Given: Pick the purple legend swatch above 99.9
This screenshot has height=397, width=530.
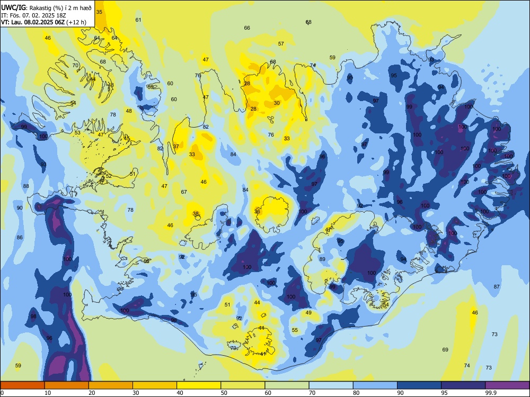Looking at the screenshot, I should (507, 385).
